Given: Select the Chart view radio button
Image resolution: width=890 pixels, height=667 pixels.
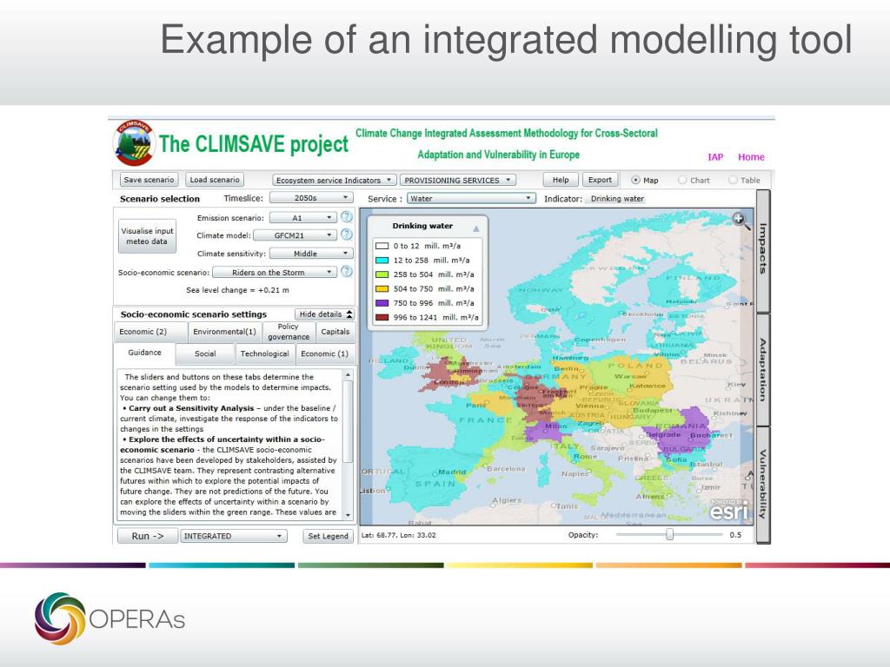Looking at the screenshot, I should coord(682,180).
